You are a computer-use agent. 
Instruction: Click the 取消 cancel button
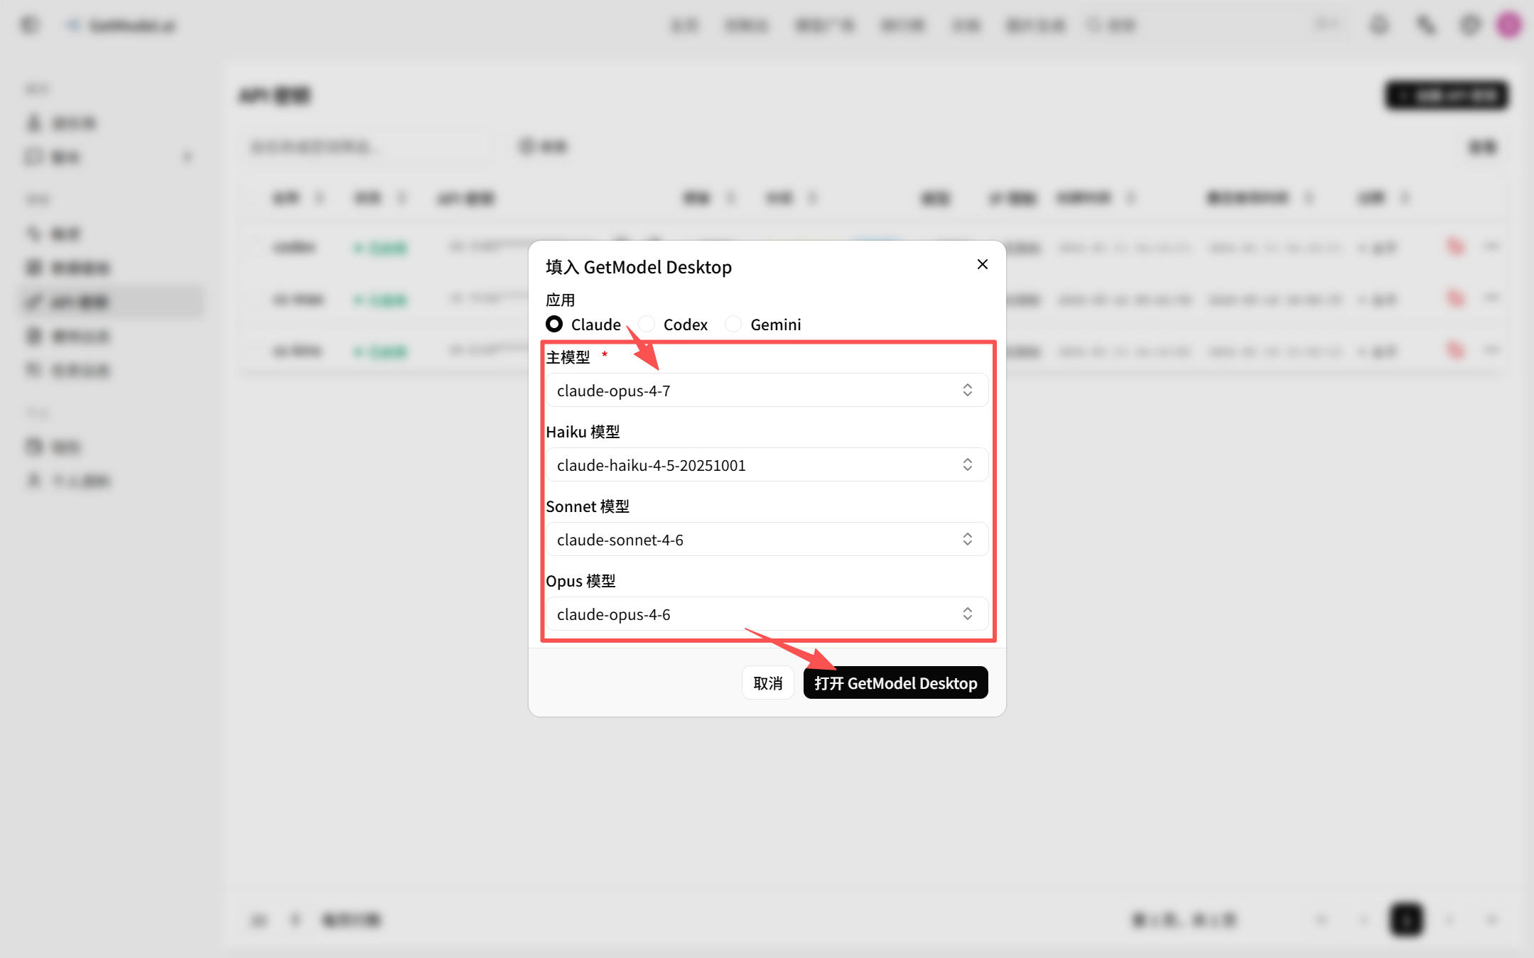pyautogui.click(x=767, y=682)
